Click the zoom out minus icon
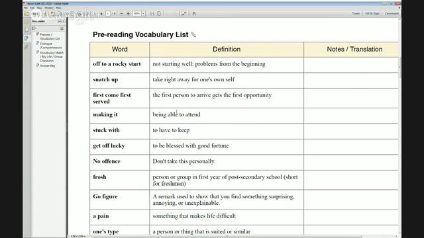Image resolution: width=424 pixels, height=238 pixels. pos(122,13)
